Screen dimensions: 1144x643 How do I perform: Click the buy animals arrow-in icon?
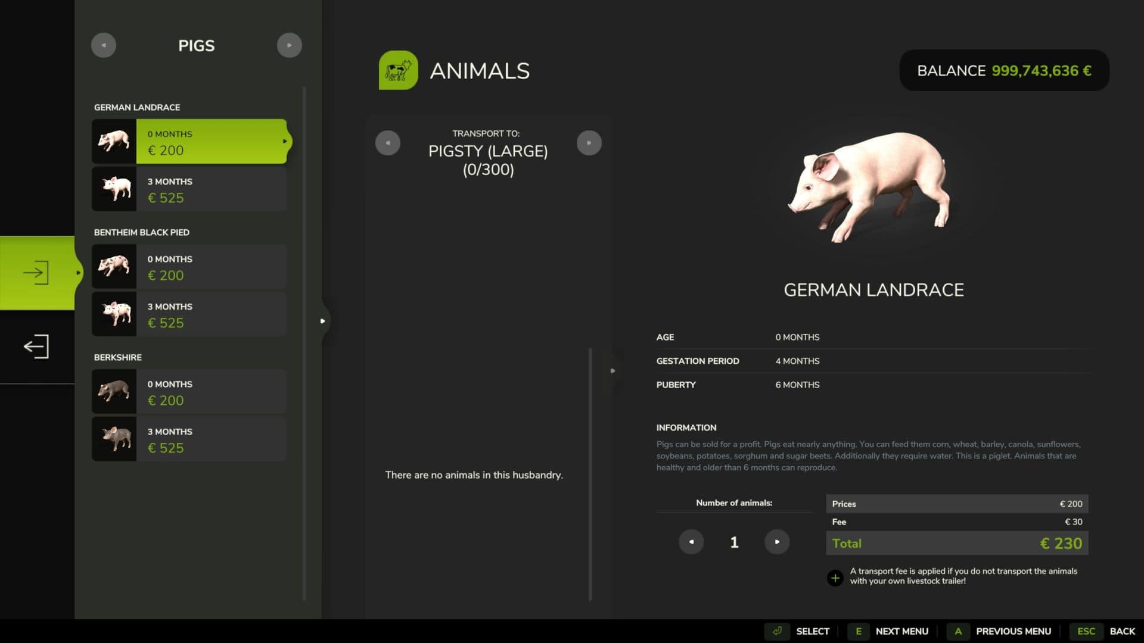(36, 273)
